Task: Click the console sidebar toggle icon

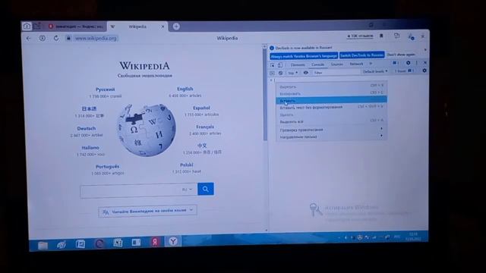Action: (272, 73)
